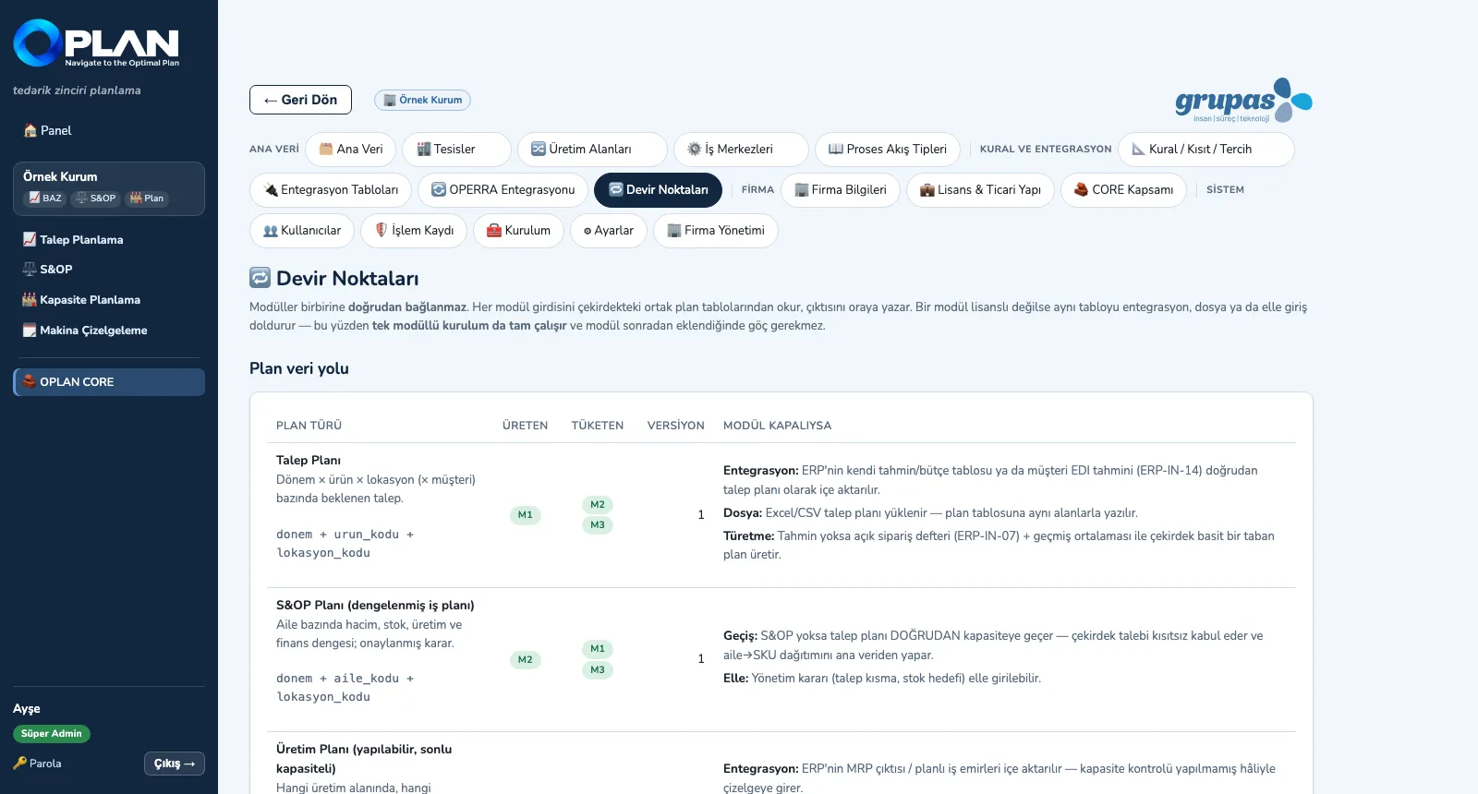Open the Firma Bilgileri tab
Viewport: 1478px width, 794px height.
coord(840,189)
